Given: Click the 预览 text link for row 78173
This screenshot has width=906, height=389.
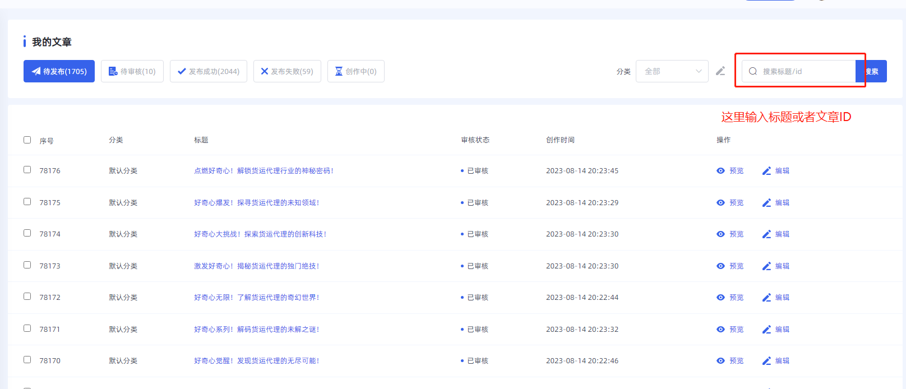Looking at the screenshot, I should 737,266.
